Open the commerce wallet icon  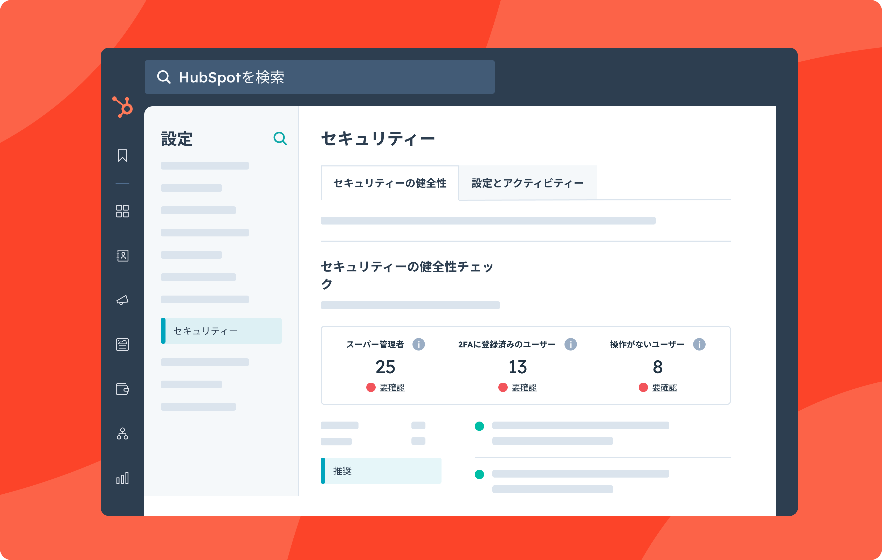click(122, 389)
